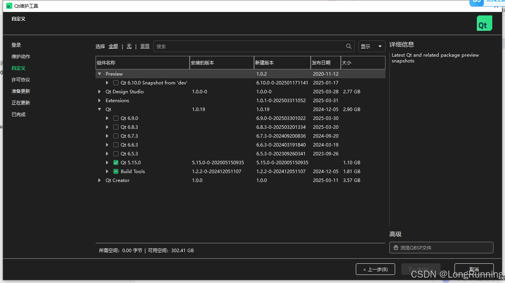
Task: Sort by 新建版本 column header
Action: coord(282,62)
